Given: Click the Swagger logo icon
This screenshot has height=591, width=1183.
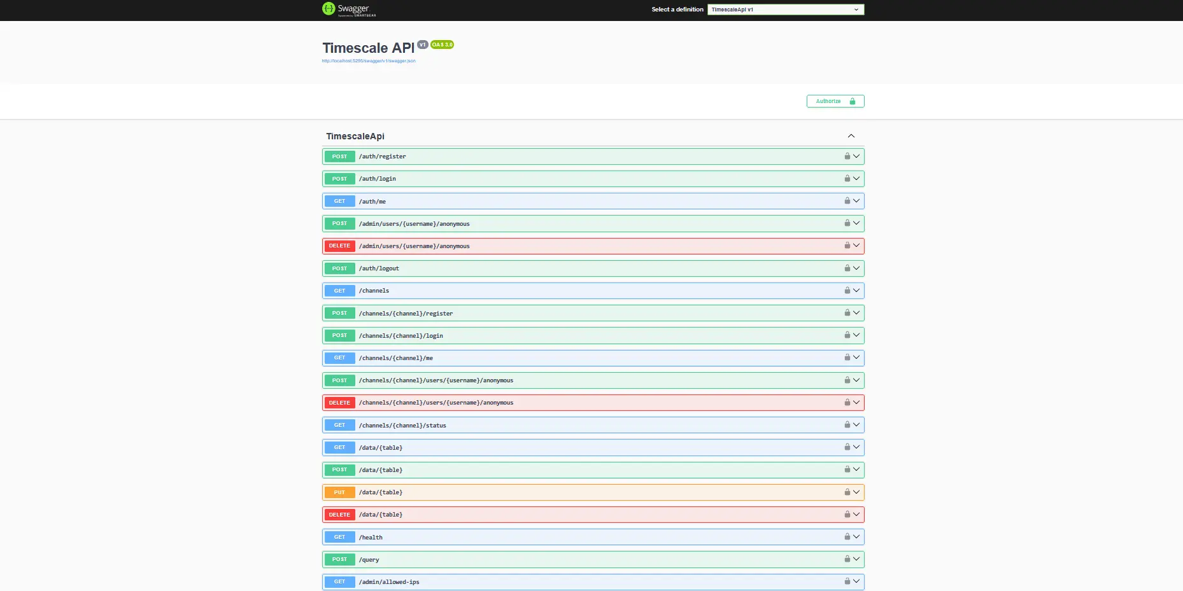Looking at the screenshot, I should (x=329, y=9).
